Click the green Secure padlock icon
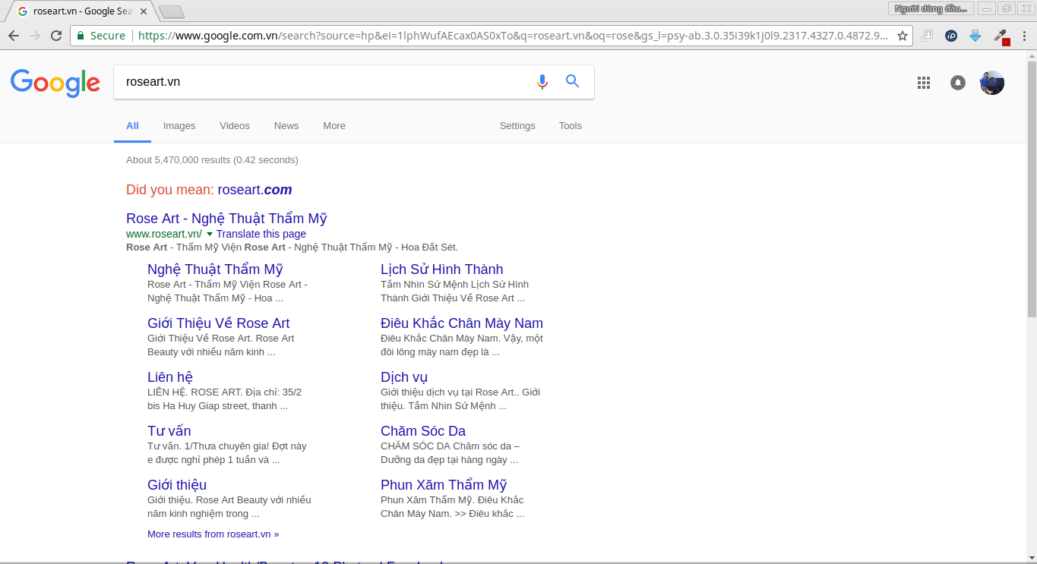1037x564 pixels. 81,36
